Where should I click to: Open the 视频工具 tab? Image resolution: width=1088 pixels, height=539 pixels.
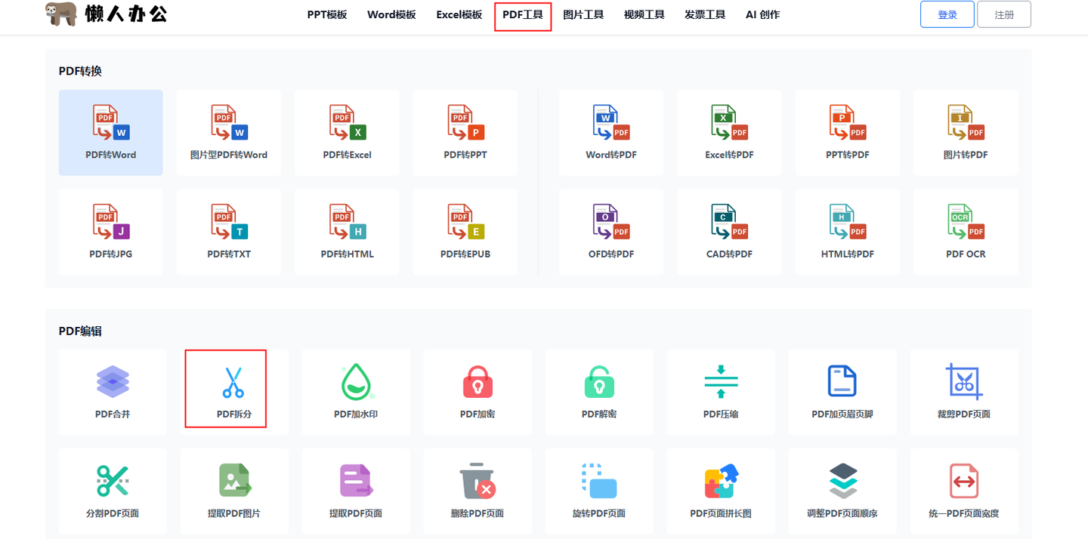click(x=644, y=14)
